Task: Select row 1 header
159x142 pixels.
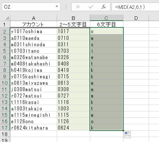Action: 5,25
